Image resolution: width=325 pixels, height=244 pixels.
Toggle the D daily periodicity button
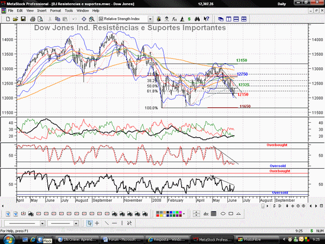[280, 206]
